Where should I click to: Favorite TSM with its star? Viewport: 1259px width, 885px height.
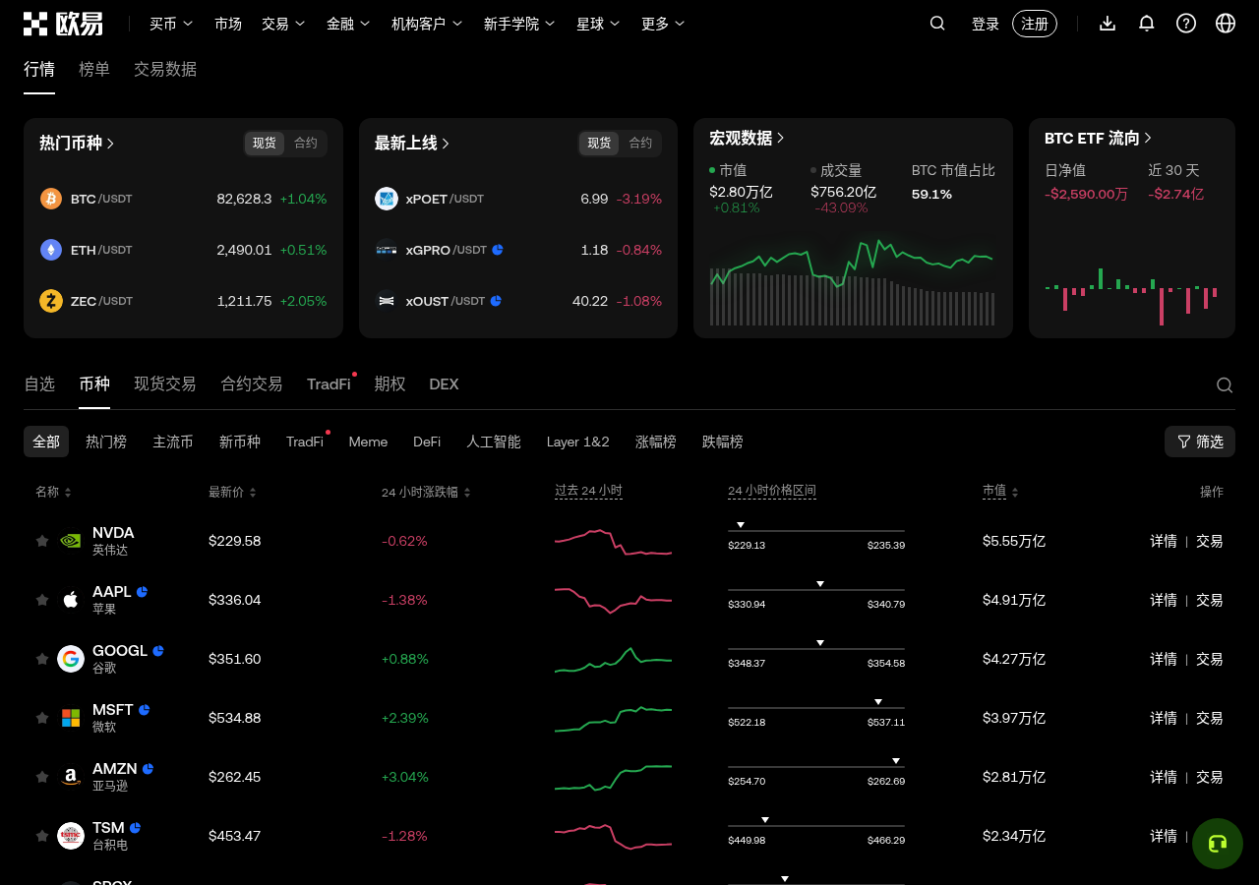point(42,836)
